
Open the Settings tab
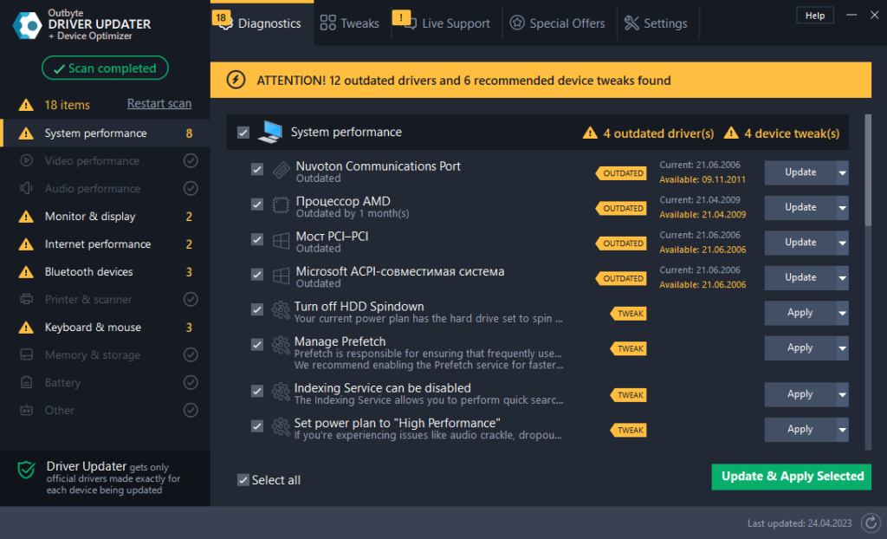(x=657, y=23)
